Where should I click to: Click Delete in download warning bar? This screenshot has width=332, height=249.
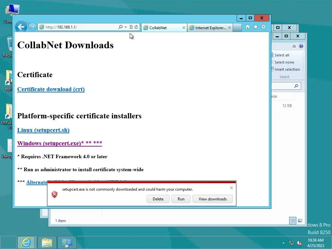(158, 199)
